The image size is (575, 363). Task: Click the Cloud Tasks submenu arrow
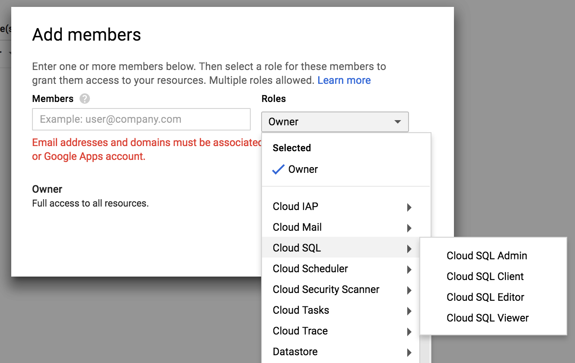(409, 311)
